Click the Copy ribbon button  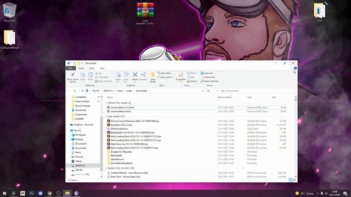[83, 76]
